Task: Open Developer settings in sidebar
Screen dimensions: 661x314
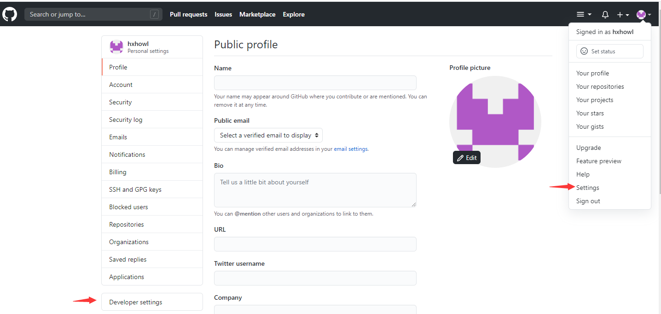Action: [136, 302]
